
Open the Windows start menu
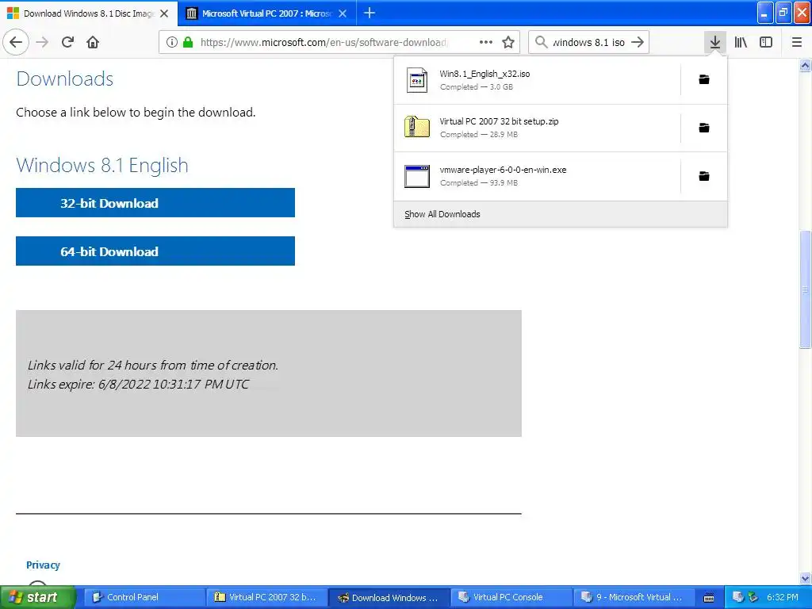(x=38, y=597)
